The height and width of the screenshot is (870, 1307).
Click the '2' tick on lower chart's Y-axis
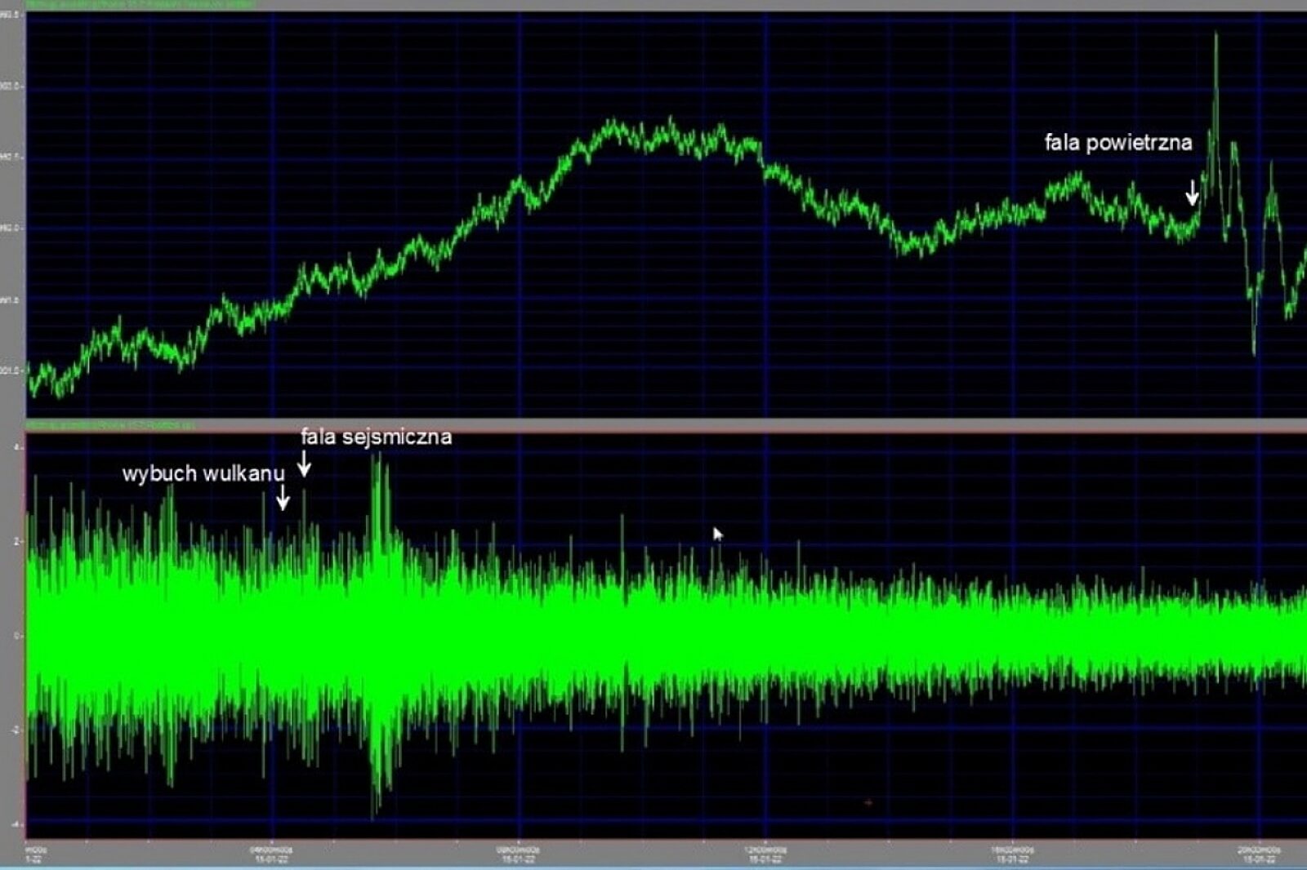click(x=16, y=541)
